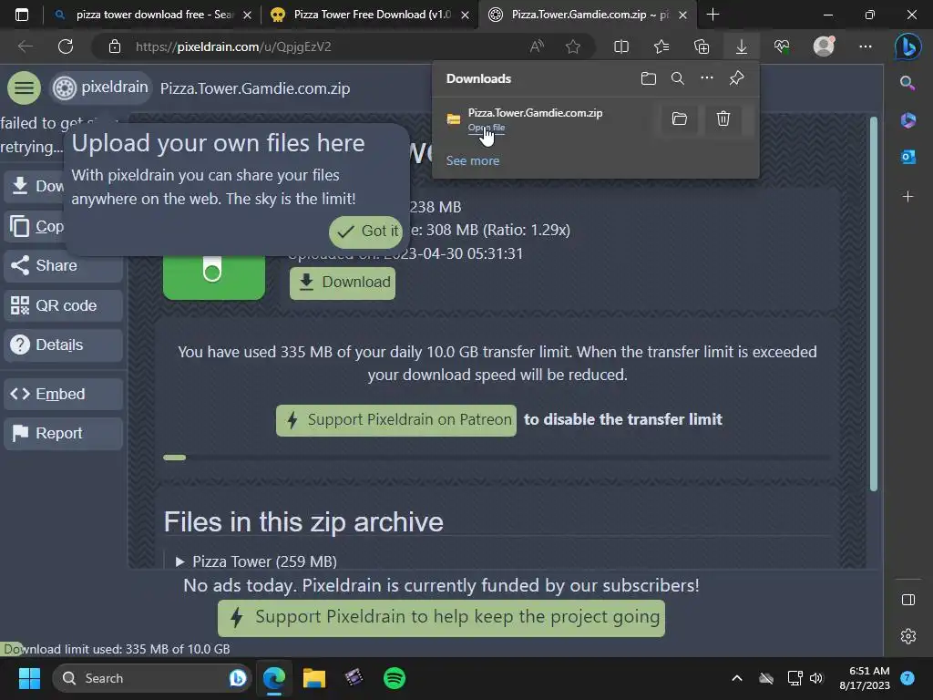The height and width of the screenshot is (700, 933).
Task: Open Edge sidebar search icon
Action: click(907, 83)
